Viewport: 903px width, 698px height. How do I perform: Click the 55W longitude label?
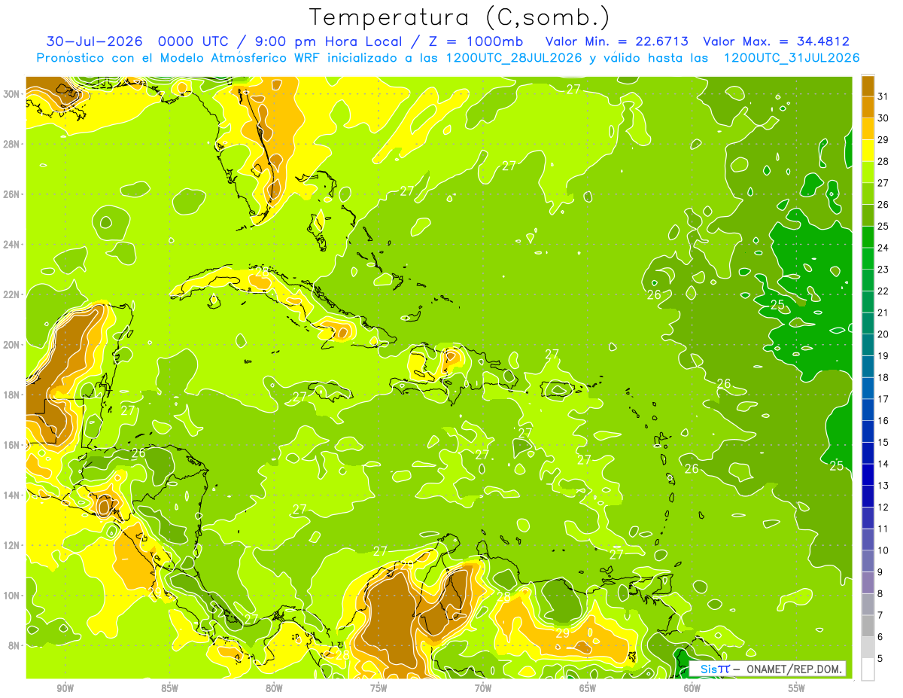tap(797, 688)
